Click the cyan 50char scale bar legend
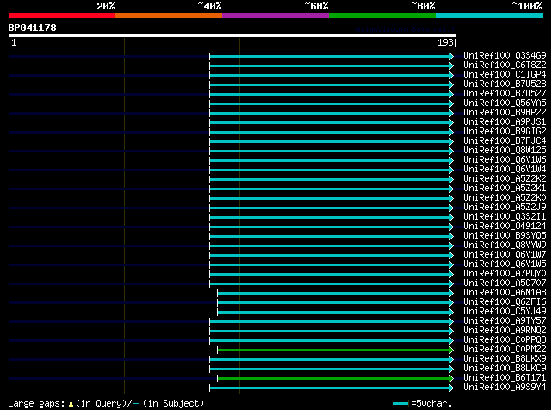The width and height of the screenshot is (551, 410). pyautogui.click(x=400, y=404)
